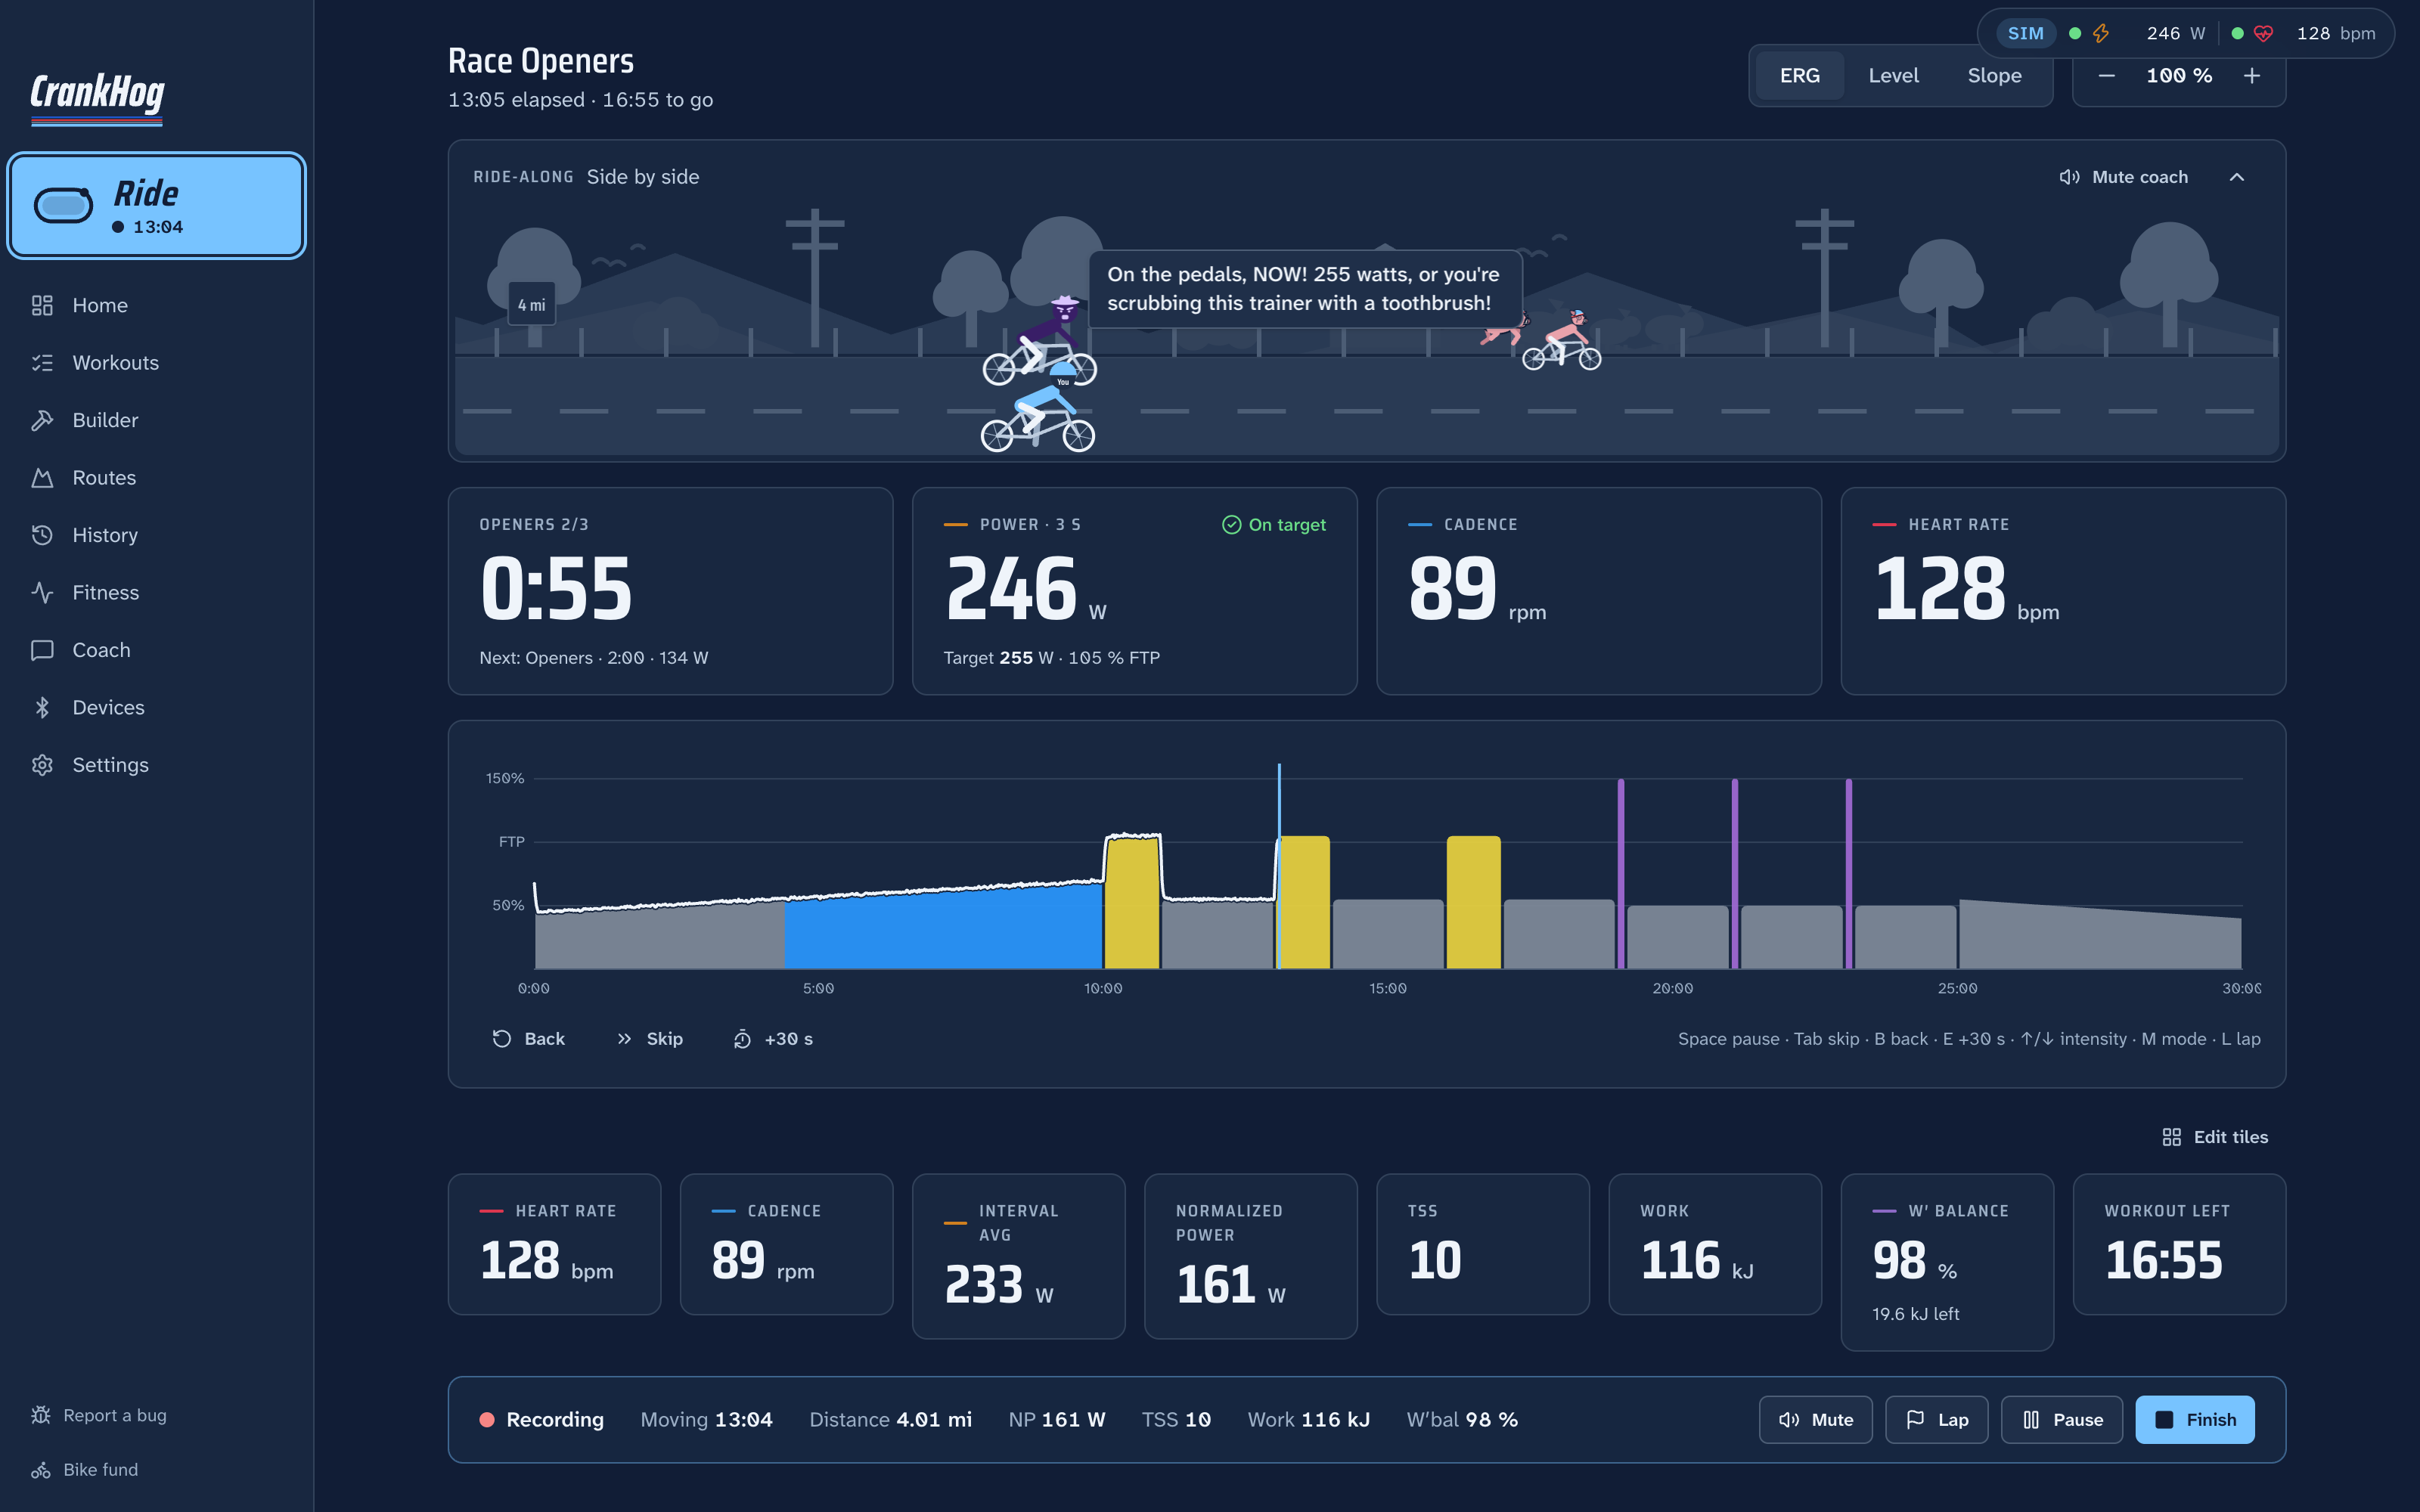Click the first purple sprint spike
The height and width of the screenshot is (1512, 2420).
[x=1621, y=874]
